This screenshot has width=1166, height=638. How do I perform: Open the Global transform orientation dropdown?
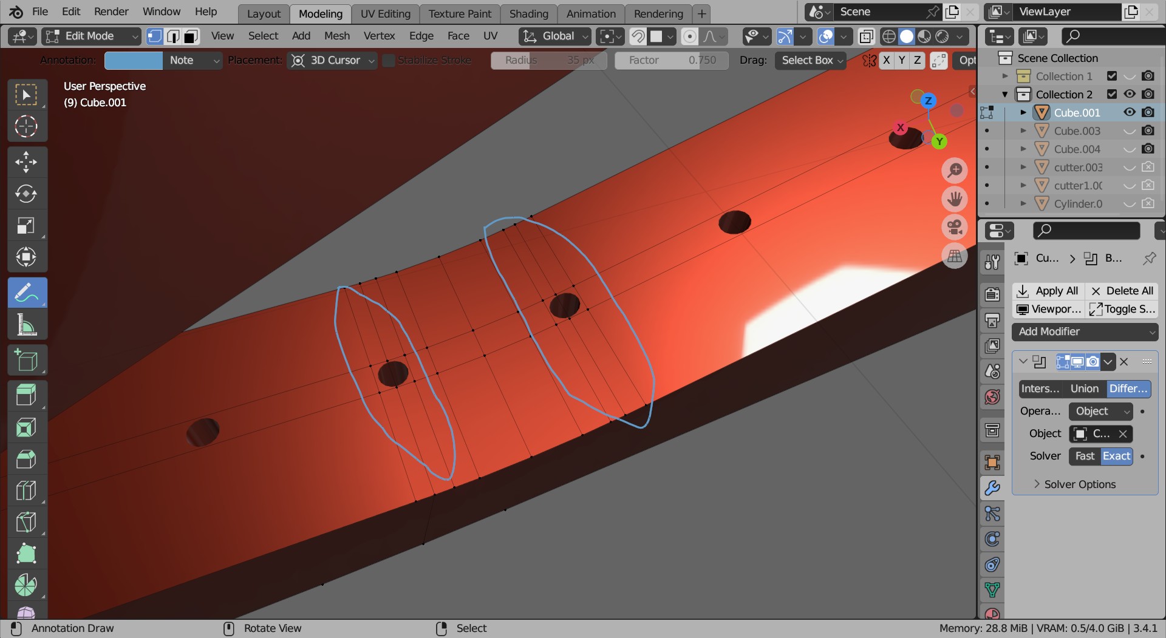tap(555, 36)
